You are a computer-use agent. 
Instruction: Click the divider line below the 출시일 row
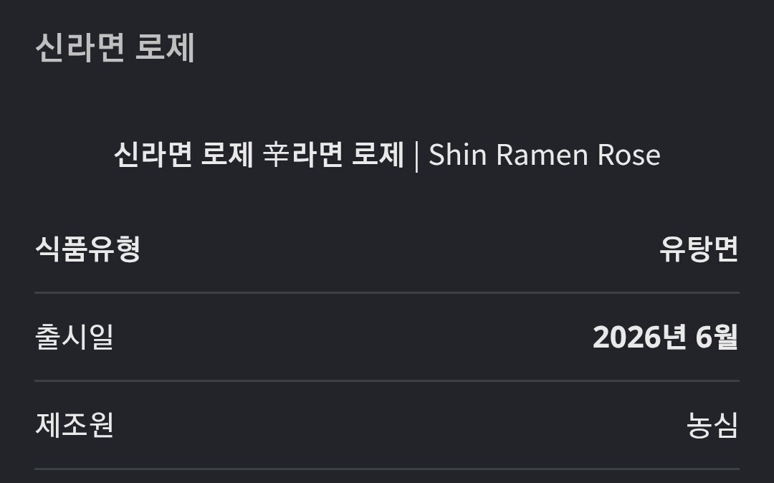point(387,381)
